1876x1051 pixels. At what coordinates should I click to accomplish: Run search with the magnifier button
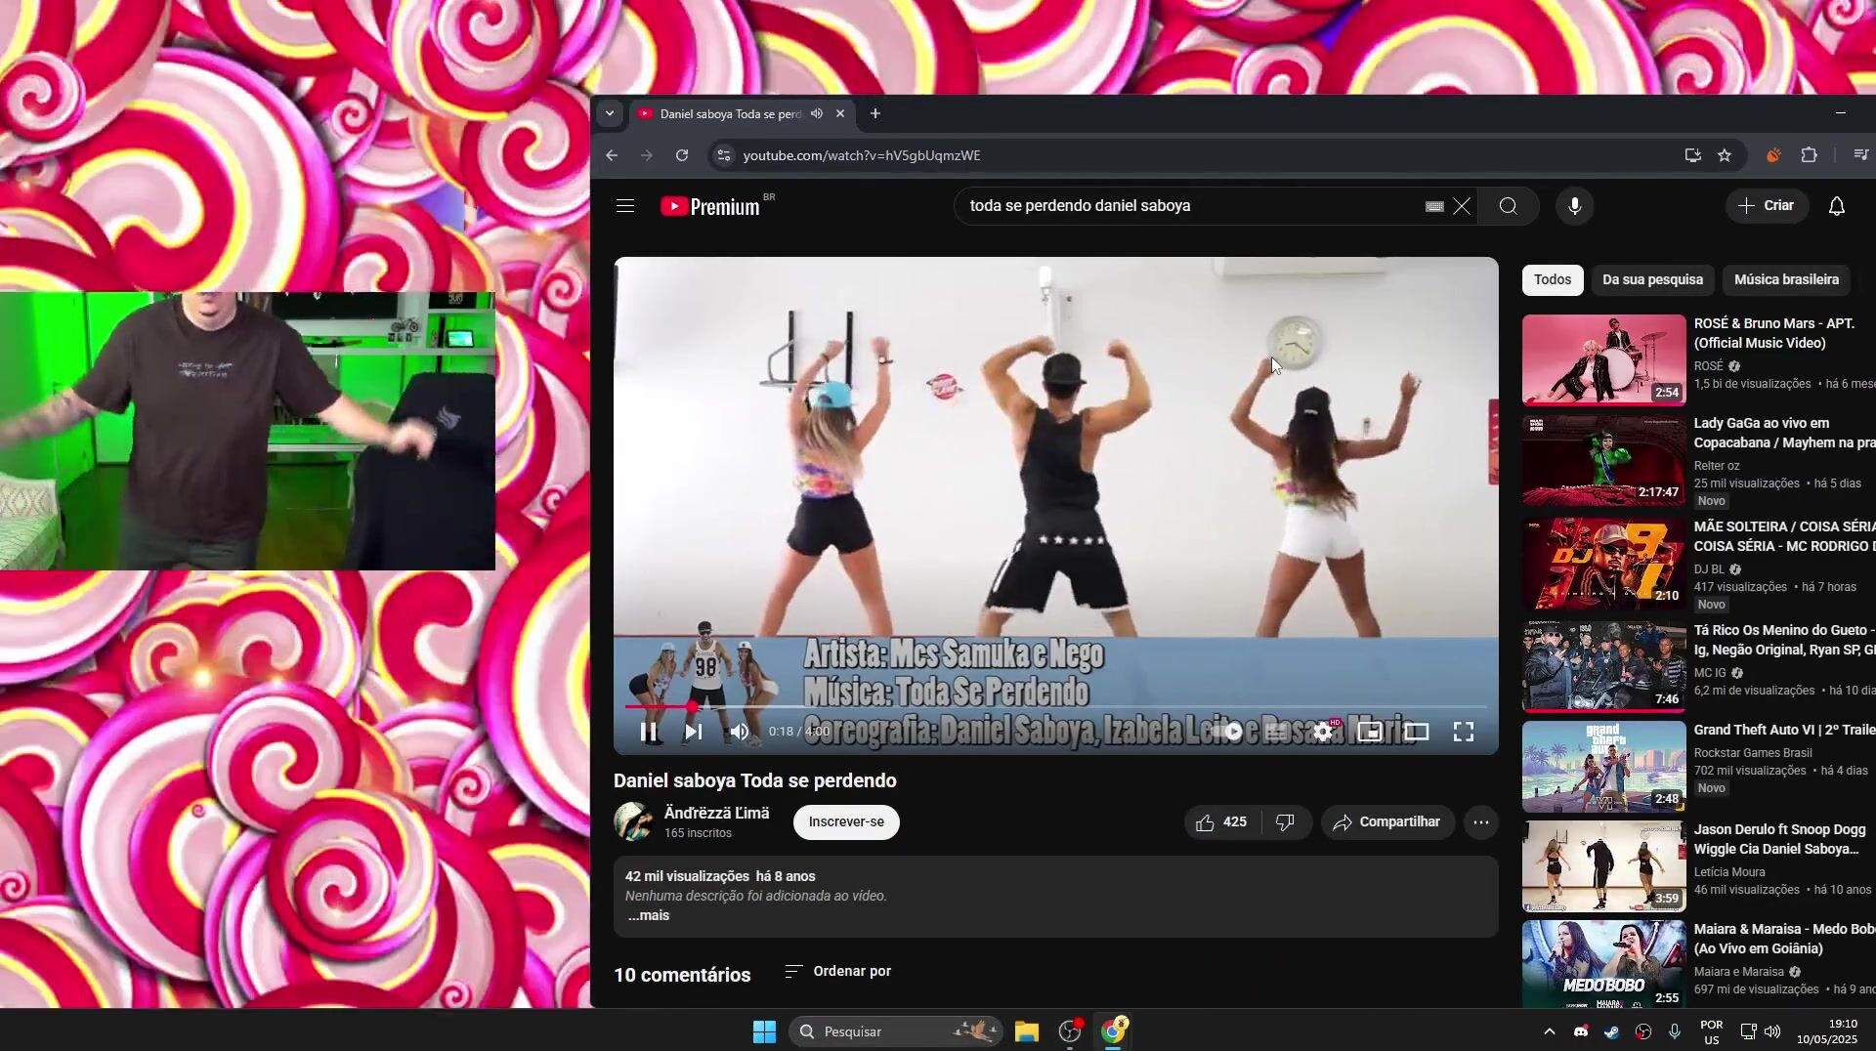(1509, 206)
